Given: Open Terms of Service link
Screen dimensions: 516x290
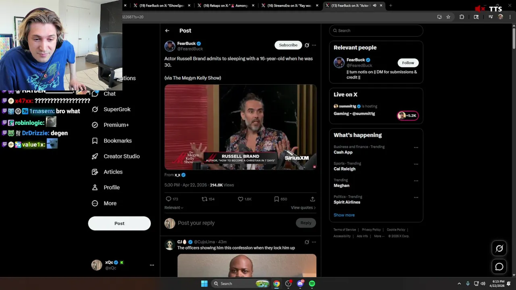Looking at the screenshot, I should point(345,230).
